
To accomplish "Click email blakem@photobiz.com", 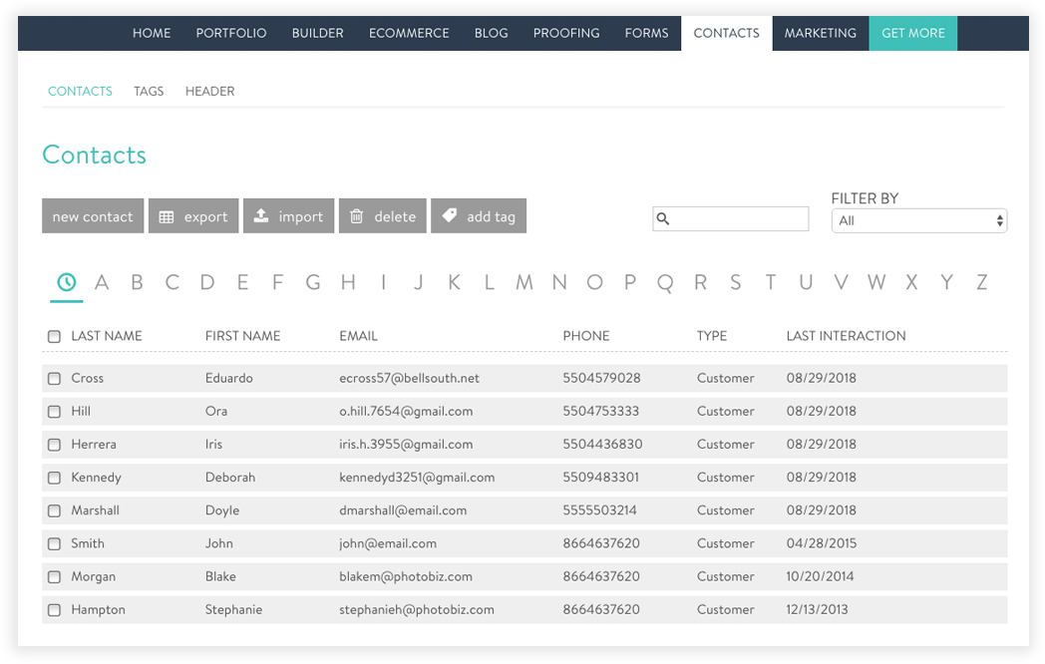I will tap(406, 576).
